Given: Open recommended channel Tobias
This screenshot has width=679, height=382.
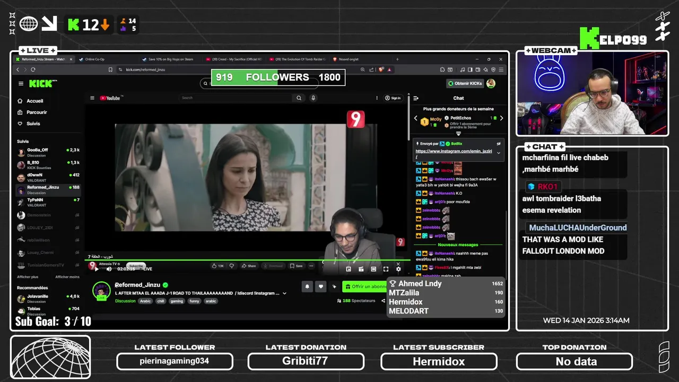Looking at the screenshot, I should pyautogui.click(x=48, y=310).
